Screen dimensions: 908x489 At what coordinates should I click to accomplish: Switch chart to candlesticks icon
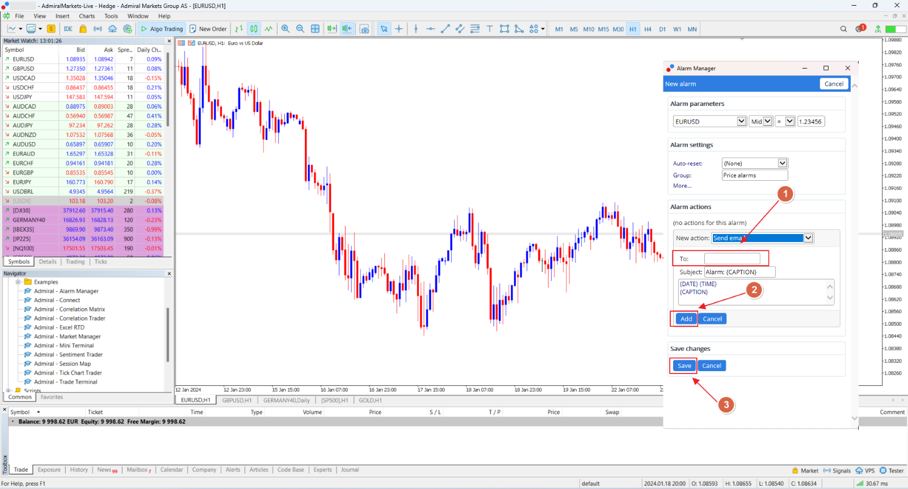click(x=254, y=29)
